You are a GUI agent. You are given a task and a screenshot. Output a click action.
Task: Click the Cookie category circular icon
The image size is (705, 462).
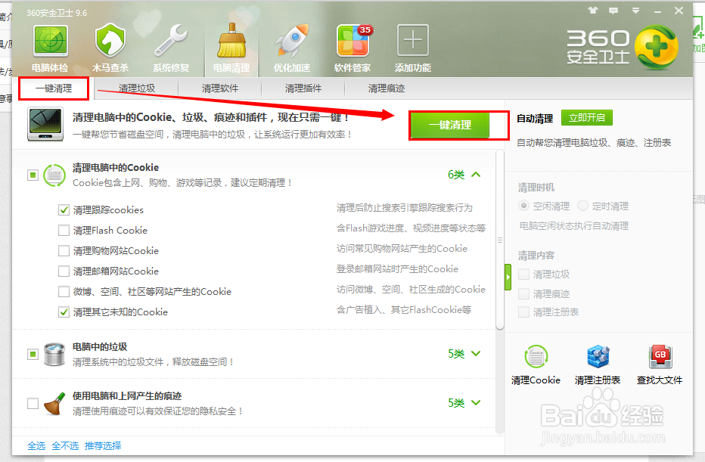tap(54, 175)
